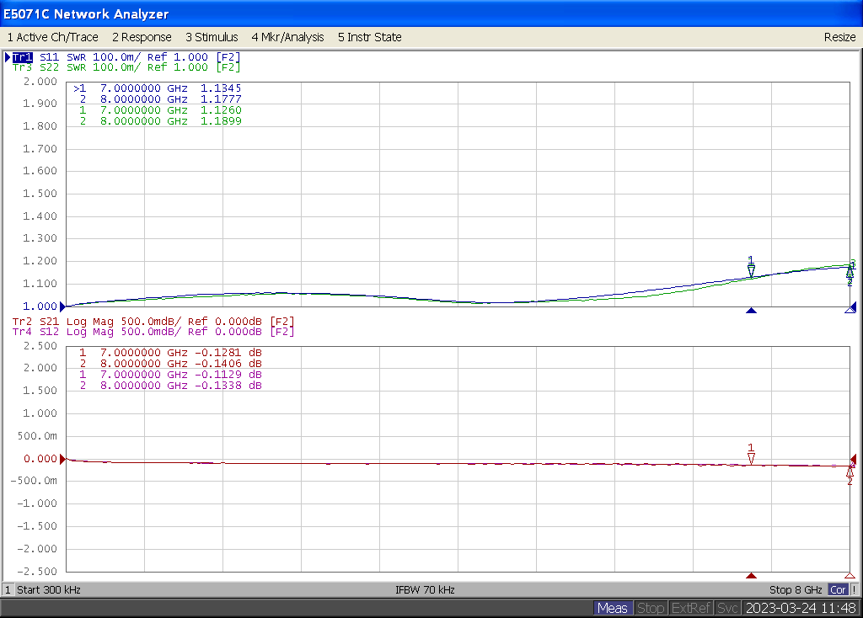Toggle the Meas status indicator

pyautogui.click(x=612, y=608)
